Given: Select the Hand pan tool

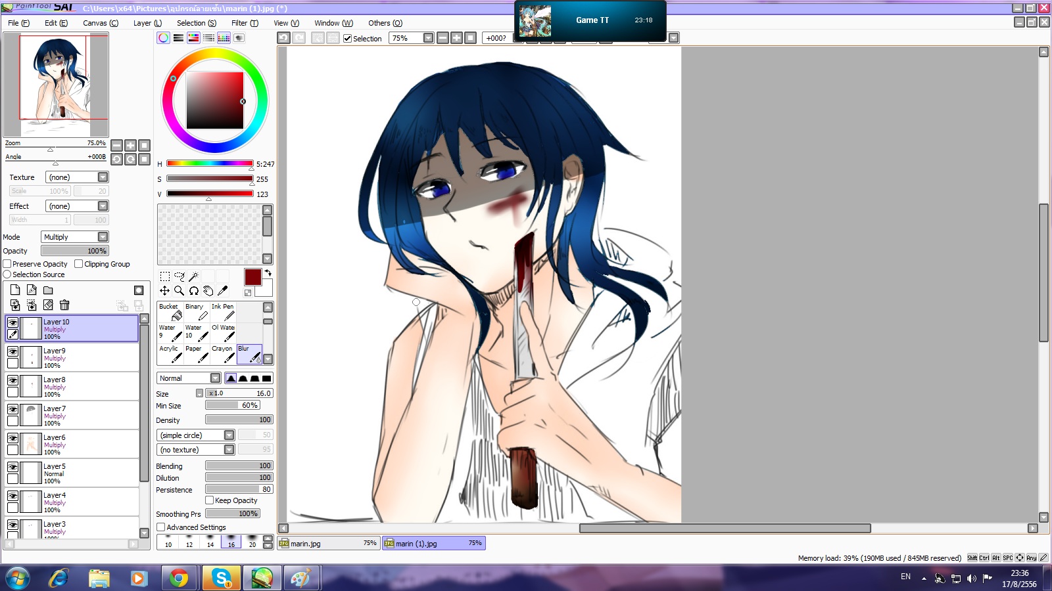Looking at the screenshot, I should coord(208,291).
